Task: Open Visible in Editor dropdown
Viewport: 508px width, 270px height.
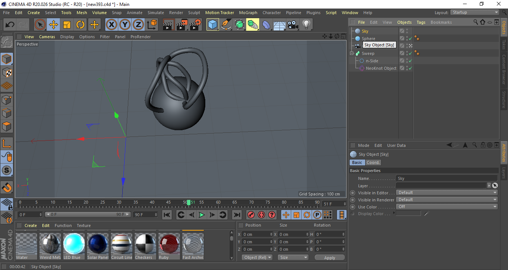Action: tap(447, 192)
